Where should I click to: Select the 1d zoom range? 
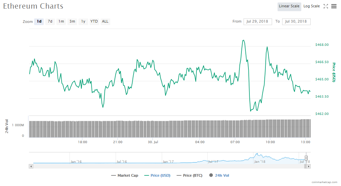tap(39, 22)
